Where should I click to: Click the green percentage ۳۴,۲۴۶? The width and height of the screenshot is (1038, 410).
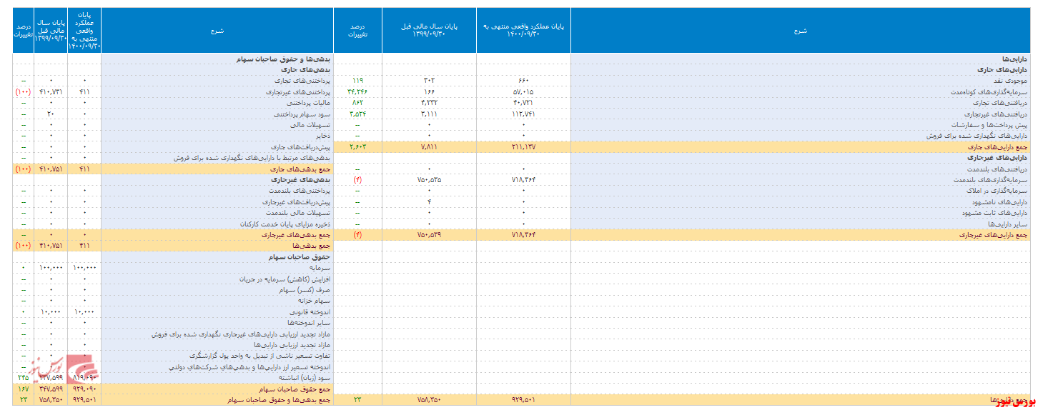click(x=358, y=92)
